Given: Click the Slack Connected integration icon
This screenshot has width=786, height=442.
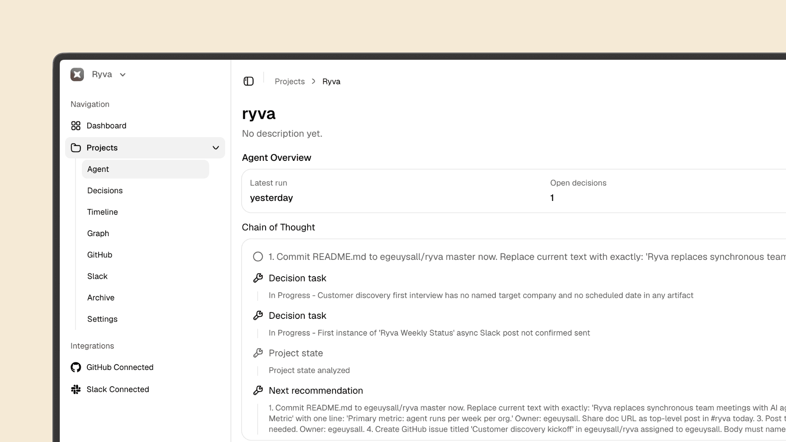Looking at the screenshot, I should pos(76,389).
